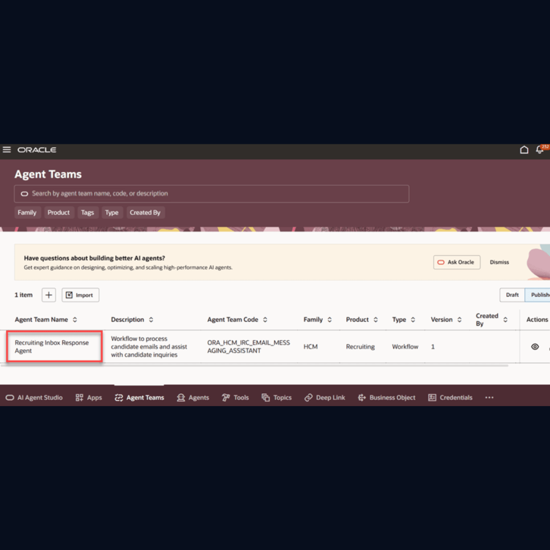
Task: Click the eye icon in Actions column
Action: tap(534, 347)
